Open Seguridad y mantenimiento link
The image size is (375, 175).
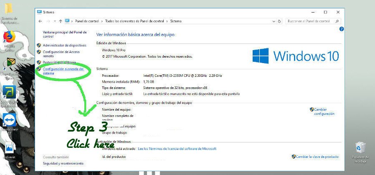click(63, 164)
